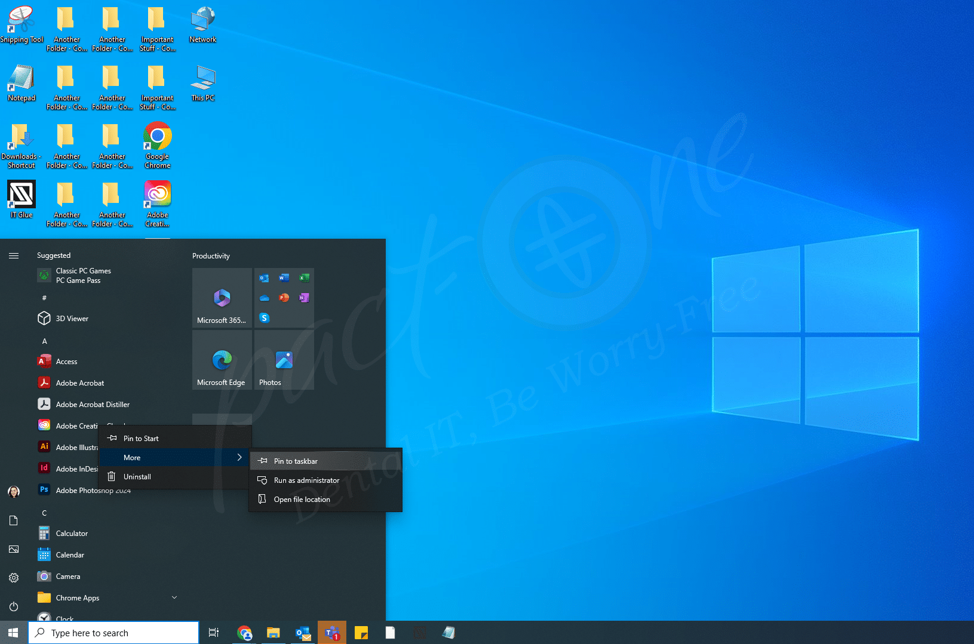974x644 pixels.
Task: Open 3D Viewer from the Start menu
Action: [x=72, y=318]
